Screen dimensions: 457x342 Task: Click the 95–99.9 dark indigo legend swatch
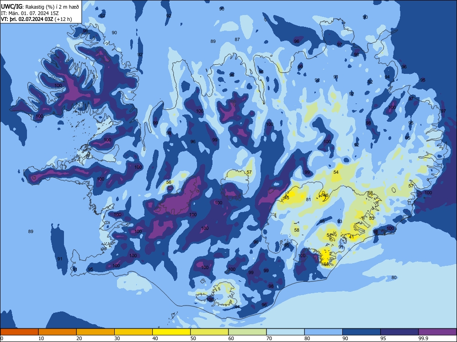399,332
